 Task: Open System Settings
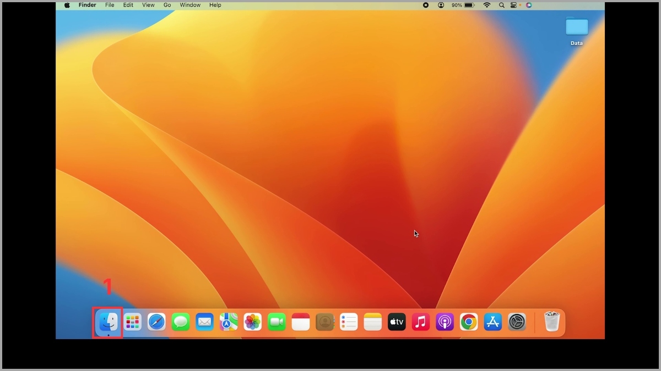tap(517, 322)
